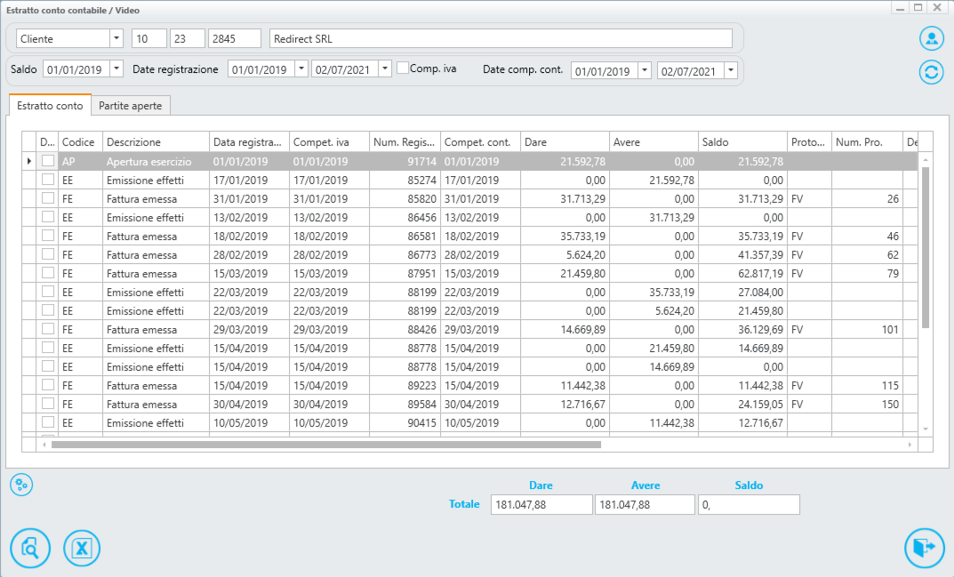Open the Saldo date picker dropdown
The image size is (954, 577).
(x=116, y=68)
